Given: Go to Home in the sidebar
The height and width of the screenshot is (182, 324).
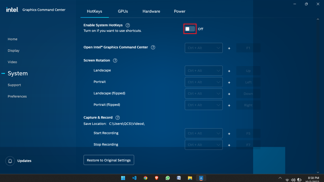Looking at the screenshot, I should click(12, 39).
